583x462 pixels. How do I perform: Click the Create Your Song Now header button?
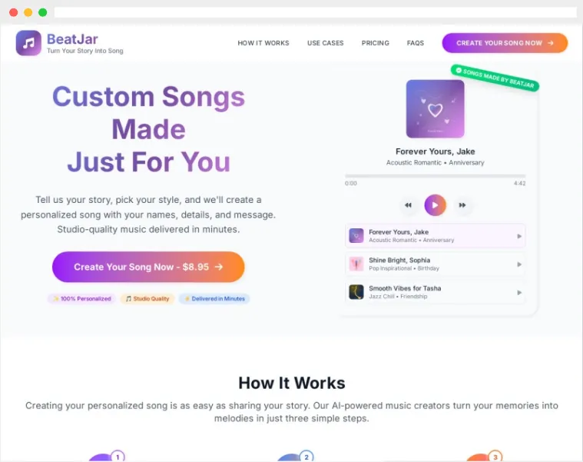coord(505,43)
